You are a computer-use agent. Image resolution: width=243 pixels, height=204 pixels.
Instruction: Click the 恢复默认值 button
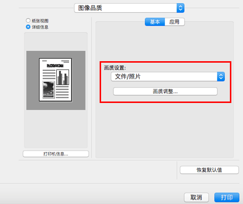click(209, 170)
